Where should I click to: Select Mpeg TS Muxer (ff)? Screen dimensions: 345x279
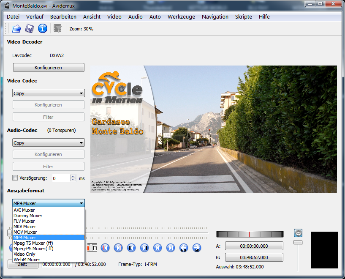coord(49,243)
